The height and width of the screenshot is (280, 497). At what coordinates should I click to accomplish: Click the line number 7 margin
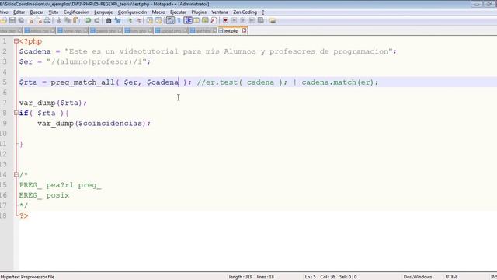coord(5,103)
